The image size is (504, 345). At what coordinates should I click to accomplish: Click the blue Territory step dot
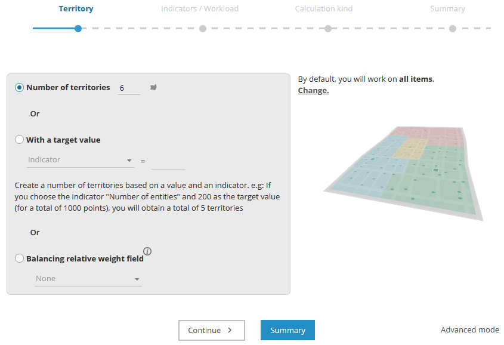click(78, 29)
